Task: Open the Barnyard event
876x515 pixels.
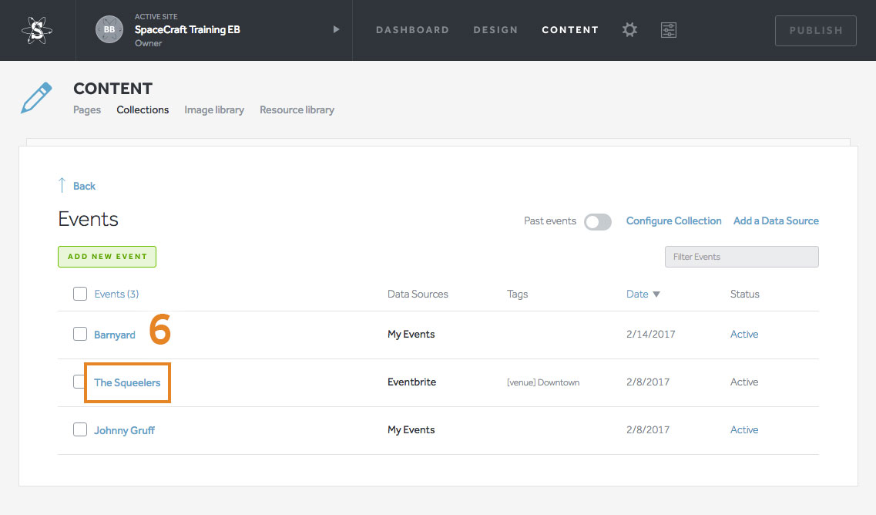Action: coord(115,335)
